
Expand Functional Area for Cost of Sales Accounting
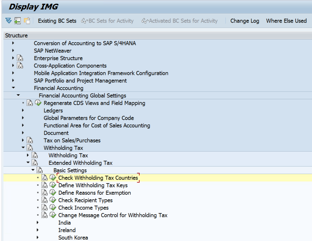(x=23, y=125)
